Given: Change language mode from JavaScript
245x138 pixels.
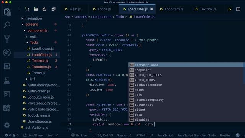Looking at the screenshot, I should [165, 135].
